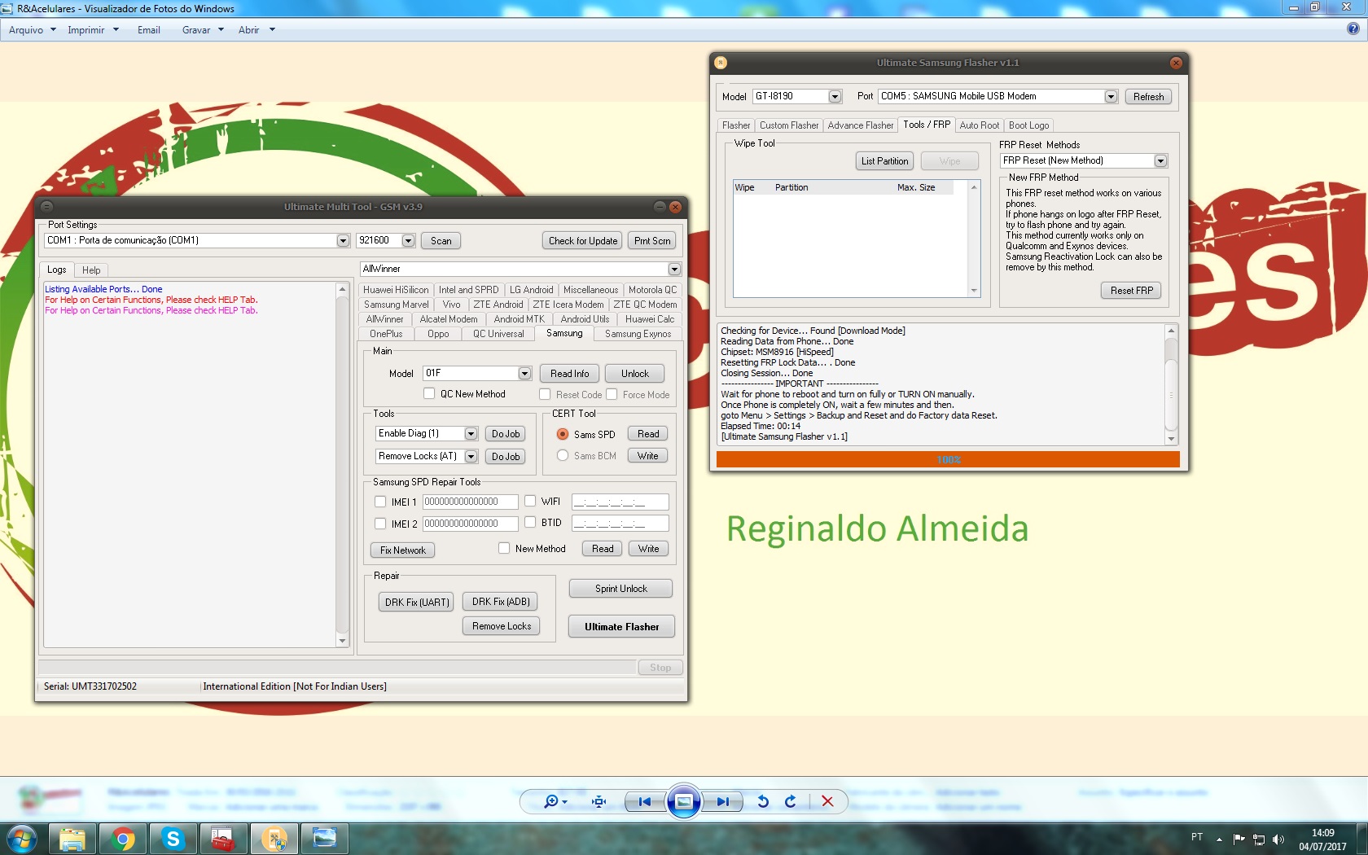Show hidden tray icons arrow

tap(1219, 840)
